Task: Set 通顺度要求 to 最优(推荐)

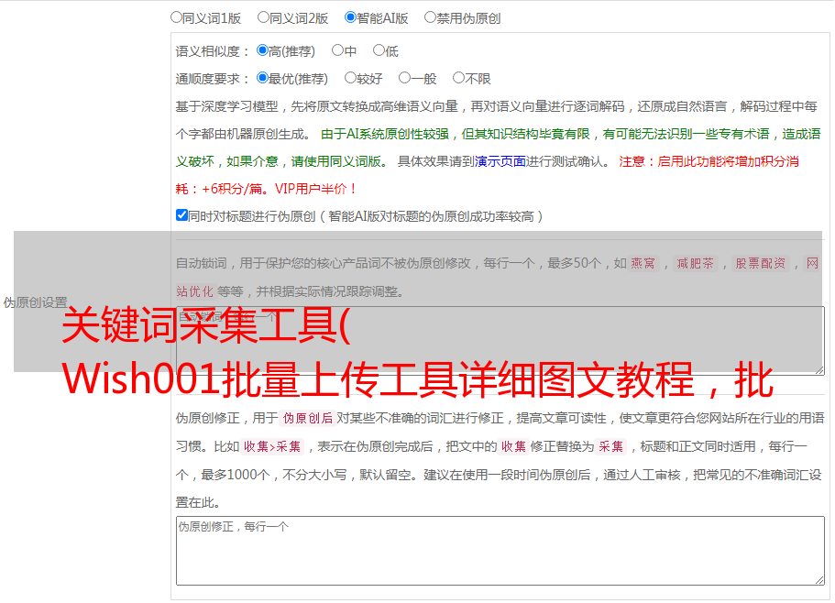Action: coord(263,78)
